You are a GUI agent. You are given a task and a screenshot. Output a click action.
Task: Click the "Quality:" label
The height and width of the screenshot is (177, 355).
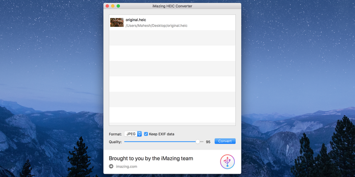(x=115, y=142)
